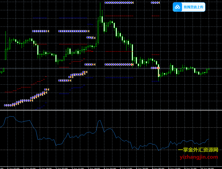
Task: Click the cloud icon on the upload button
Action: click(177, 7)
